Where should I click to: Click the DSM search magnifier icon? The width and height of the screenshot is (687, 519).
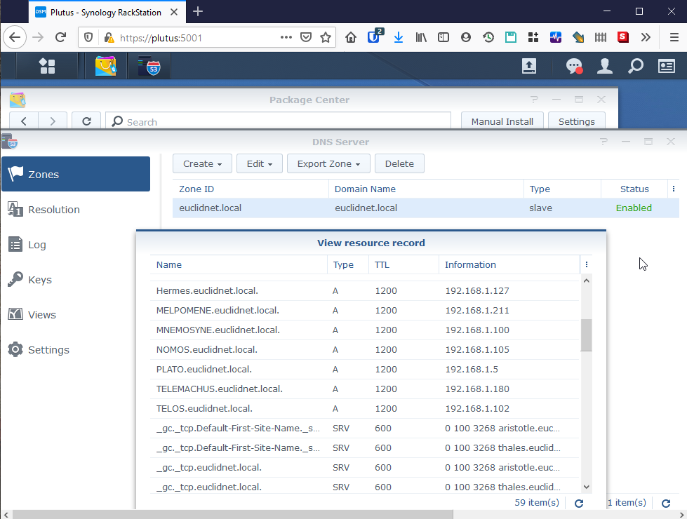(x=635, y=66)
